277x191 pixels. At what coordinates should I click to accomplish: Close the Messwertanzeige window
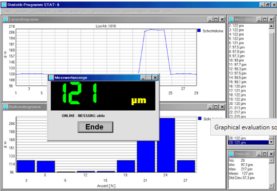click(155, 78)
